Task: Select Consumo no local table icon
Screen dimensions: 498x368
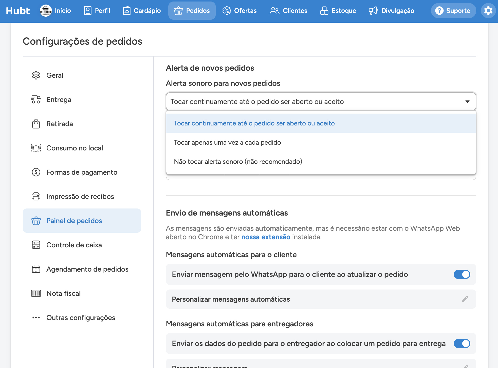Action: pos(36,148)
